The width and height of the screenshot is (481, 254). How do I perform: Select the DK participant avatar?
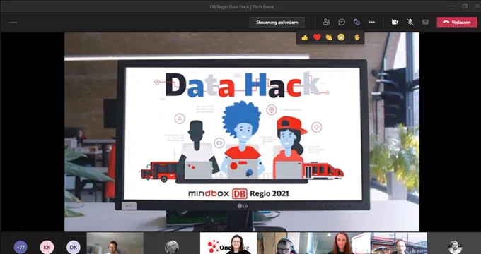[74, 247]
